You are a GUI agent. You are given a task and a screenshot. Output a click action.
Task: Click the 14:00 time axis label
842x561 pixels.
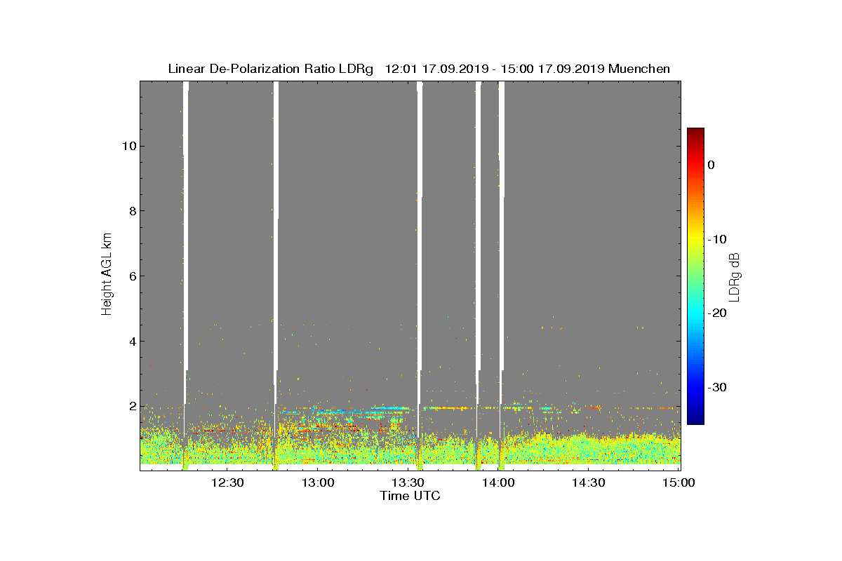click(x=498, y=482)
